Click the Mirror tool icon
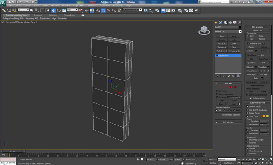 (145, 10)
